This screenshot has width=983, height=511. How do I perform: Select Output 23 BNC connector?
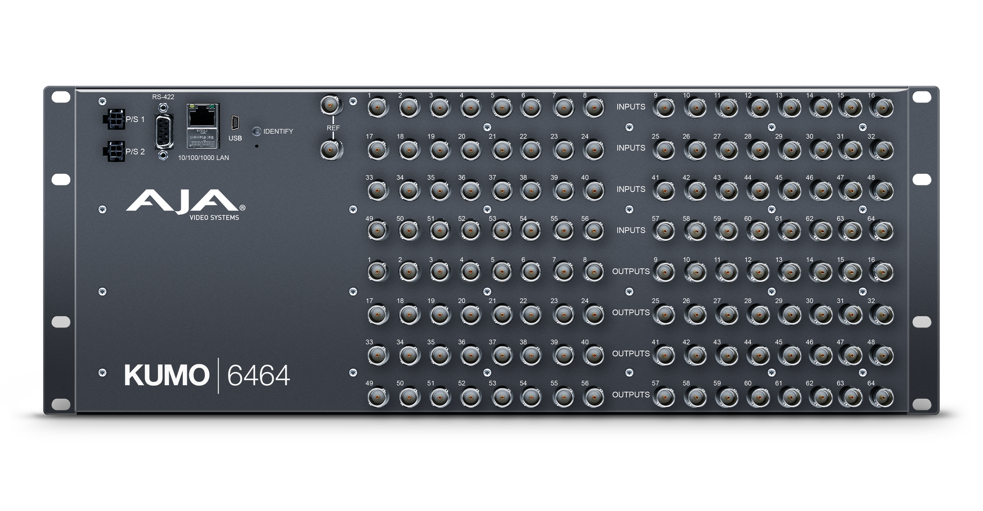pyautogui.click(x=563, y=314)
